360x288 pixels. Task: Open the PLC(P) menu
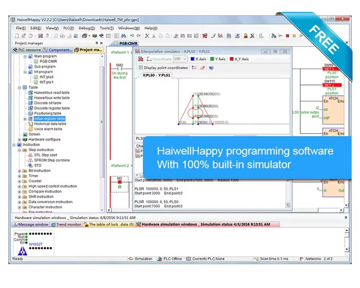68,28
